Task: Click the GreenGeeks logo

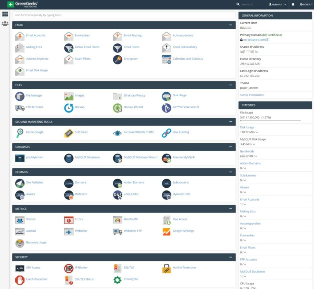Action: (x=22, y=4)
